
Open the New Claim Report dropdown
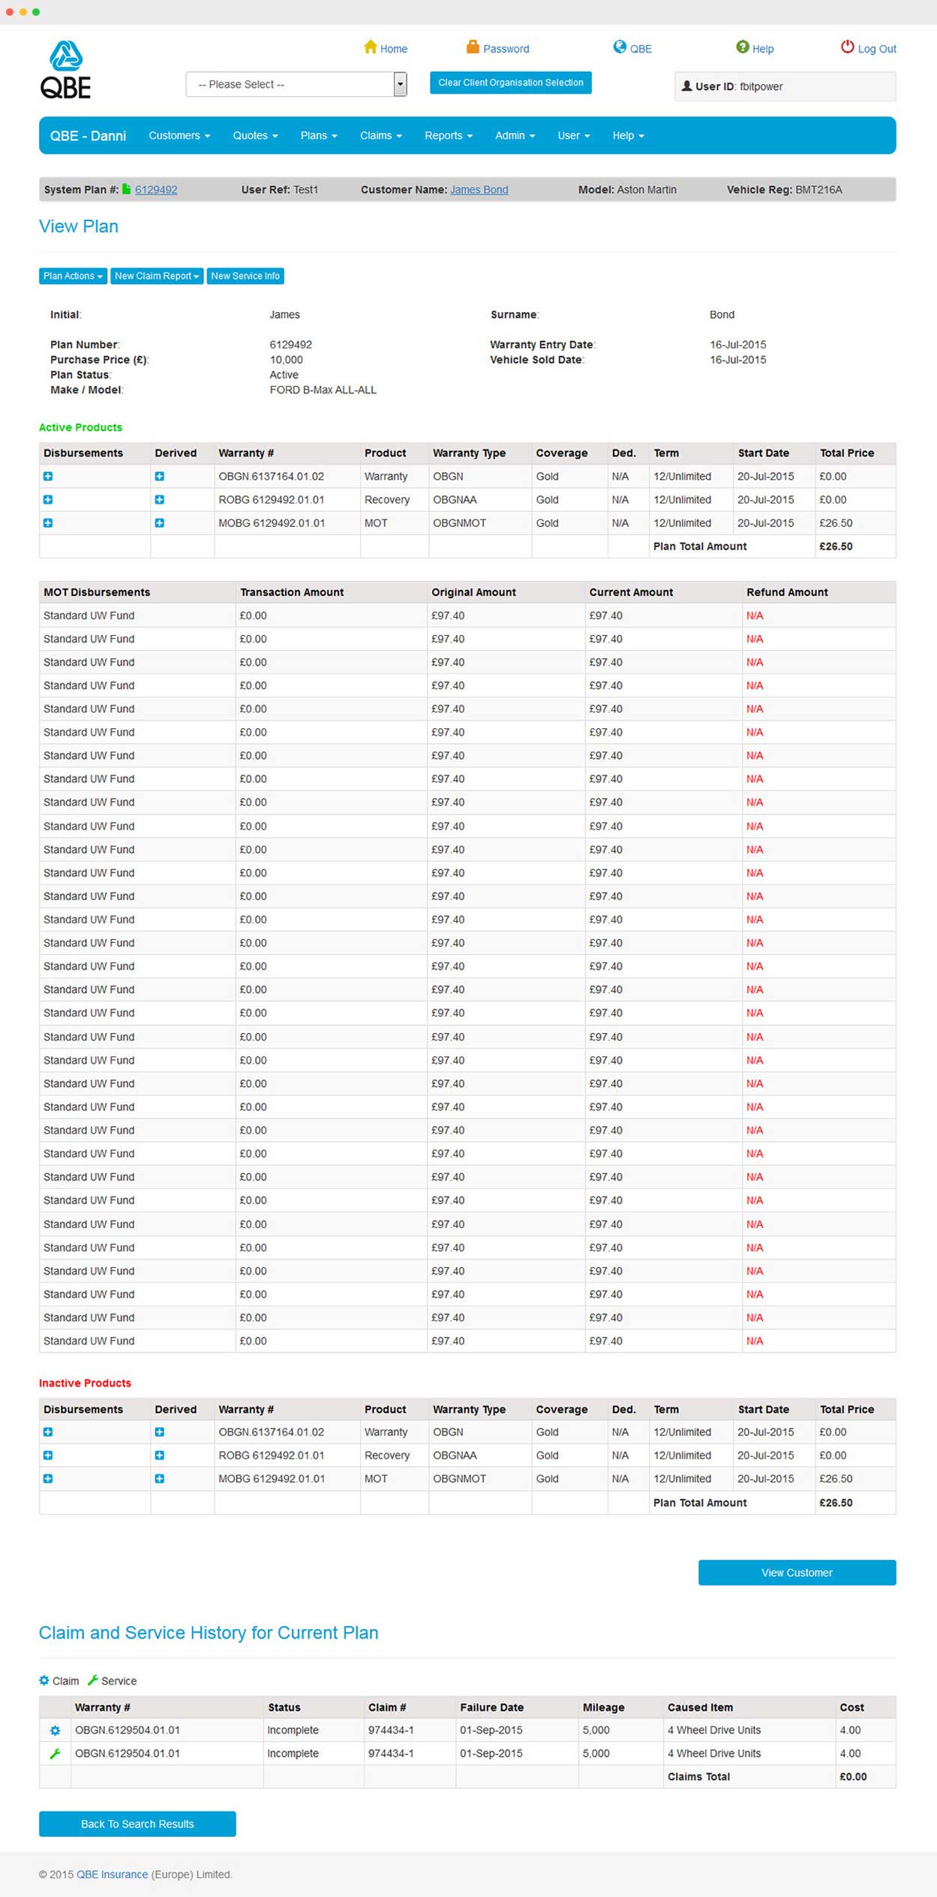156,276
